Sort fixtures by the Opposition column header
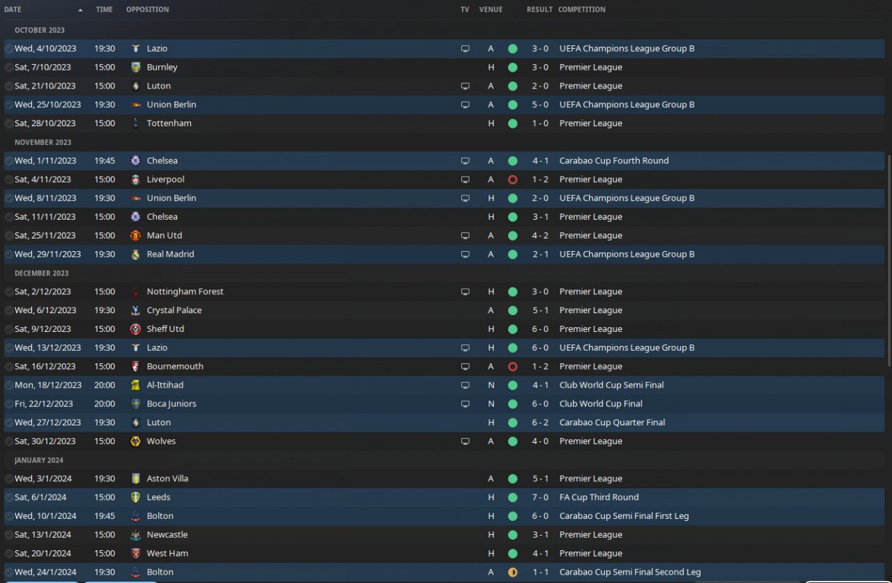This screenshot has height=583, width=892. point(147,10)
